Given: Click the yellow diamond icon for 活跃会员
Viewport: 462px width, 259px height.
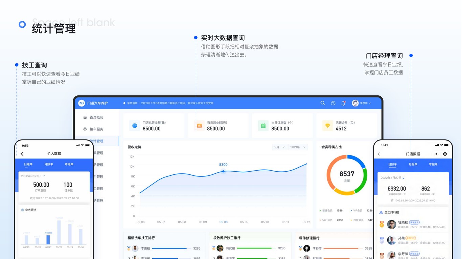Looking at the screenshot, I should tap(327, 126).
